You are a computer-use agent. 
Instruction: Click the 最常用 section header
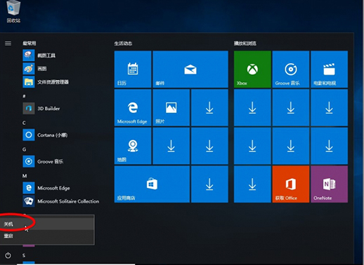30,43
